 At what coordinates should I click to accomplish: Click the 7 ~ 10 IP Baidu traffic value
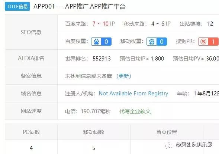coord(103,24)
